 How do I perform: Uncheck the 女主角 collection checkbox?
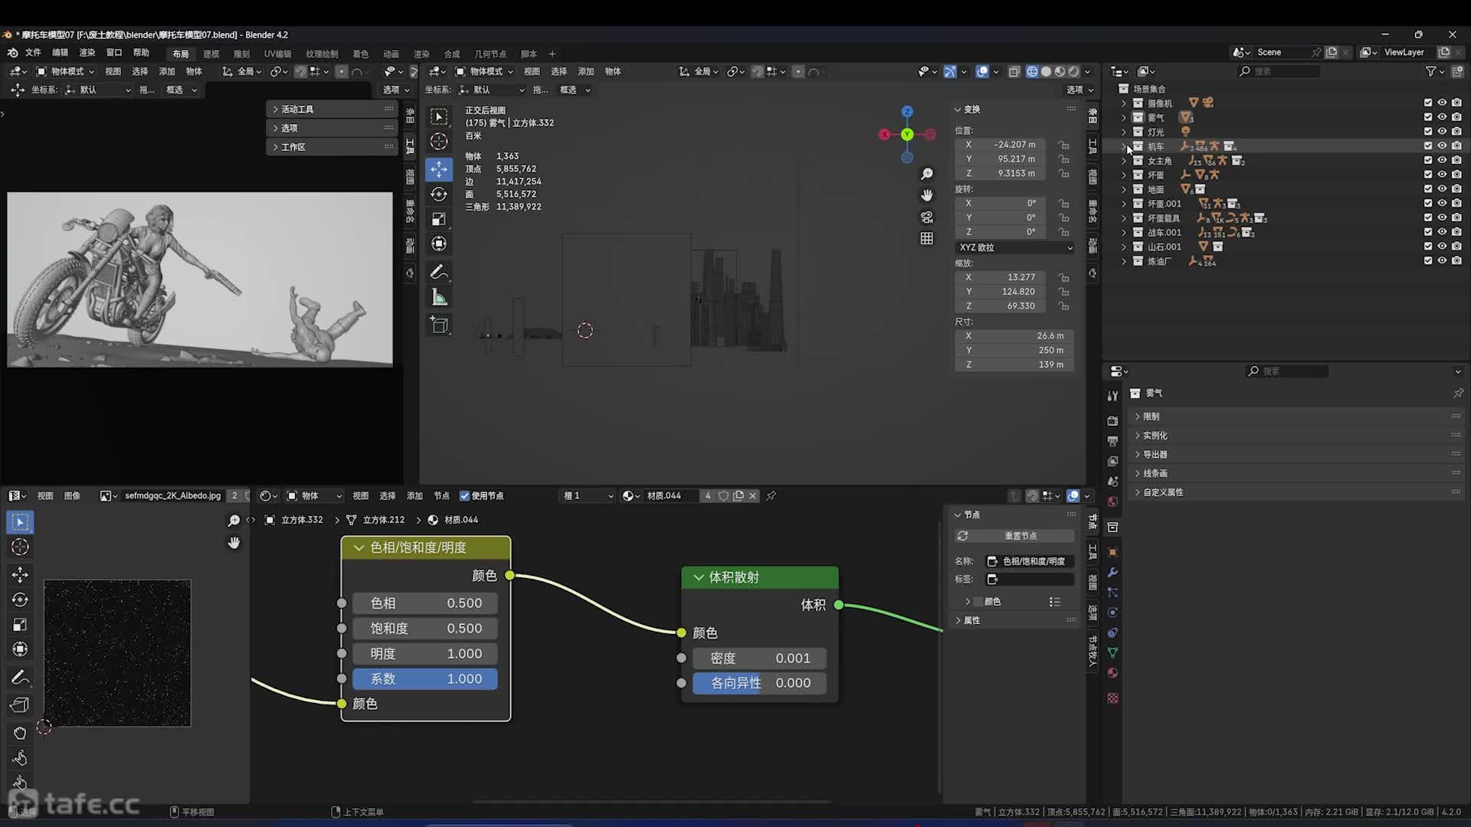click(x=1428, y=160)
